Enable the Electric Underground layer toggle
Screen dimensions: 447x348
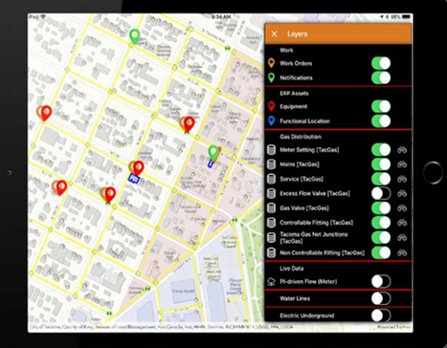[x=381, y=315]
